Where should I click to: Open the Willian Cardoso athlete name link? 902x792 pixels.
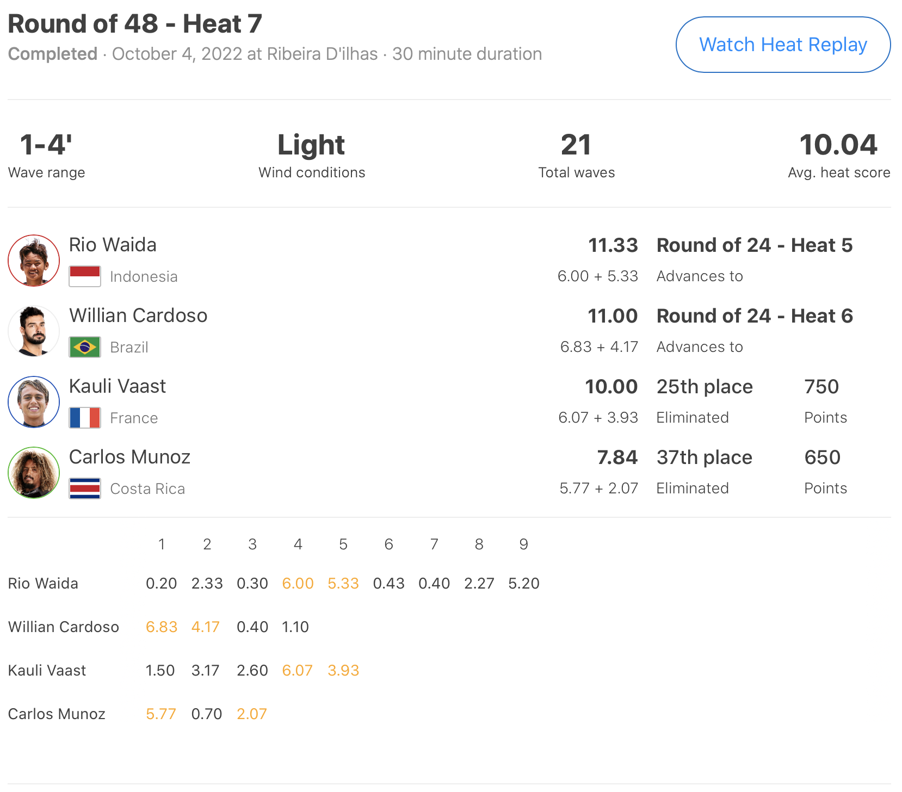(x=138, y=315)
